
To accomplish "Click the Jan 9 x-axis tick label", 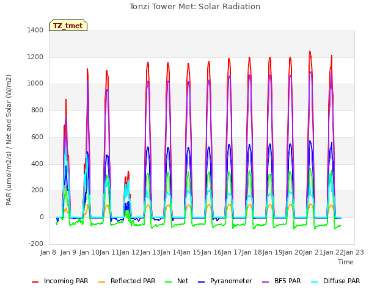I will [x=68, y=252].
